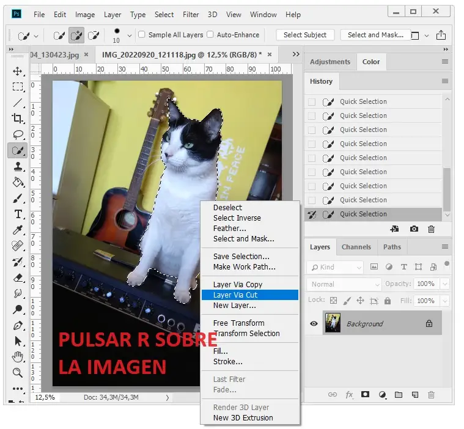The height and width of the screenshot is (429, 464).
Task: Create new snapshot camera icon in History
Action: click(414, 229)
